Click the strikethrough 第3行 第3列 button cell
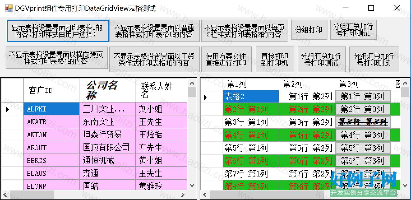The width and height of the screenshot is (411, 200). [x=363, y=122]
